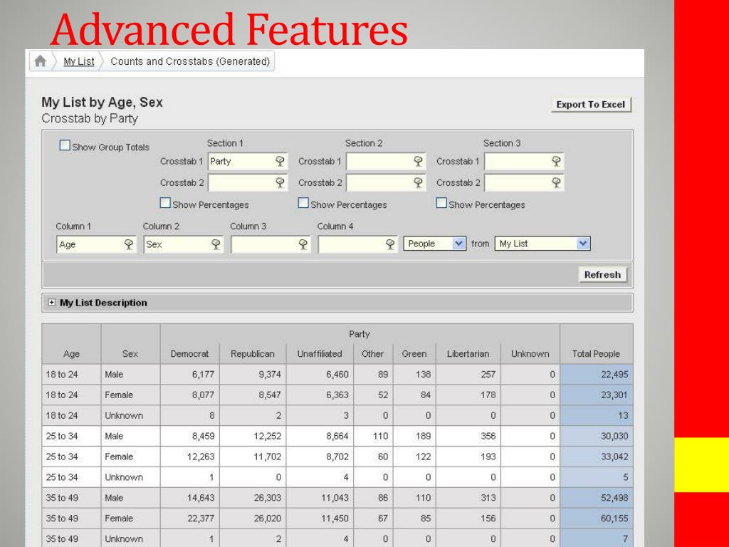Click Democrat count 6,177
Image resolution: width=729 pixels, height=547 pixels.
[x=203, y=375]
